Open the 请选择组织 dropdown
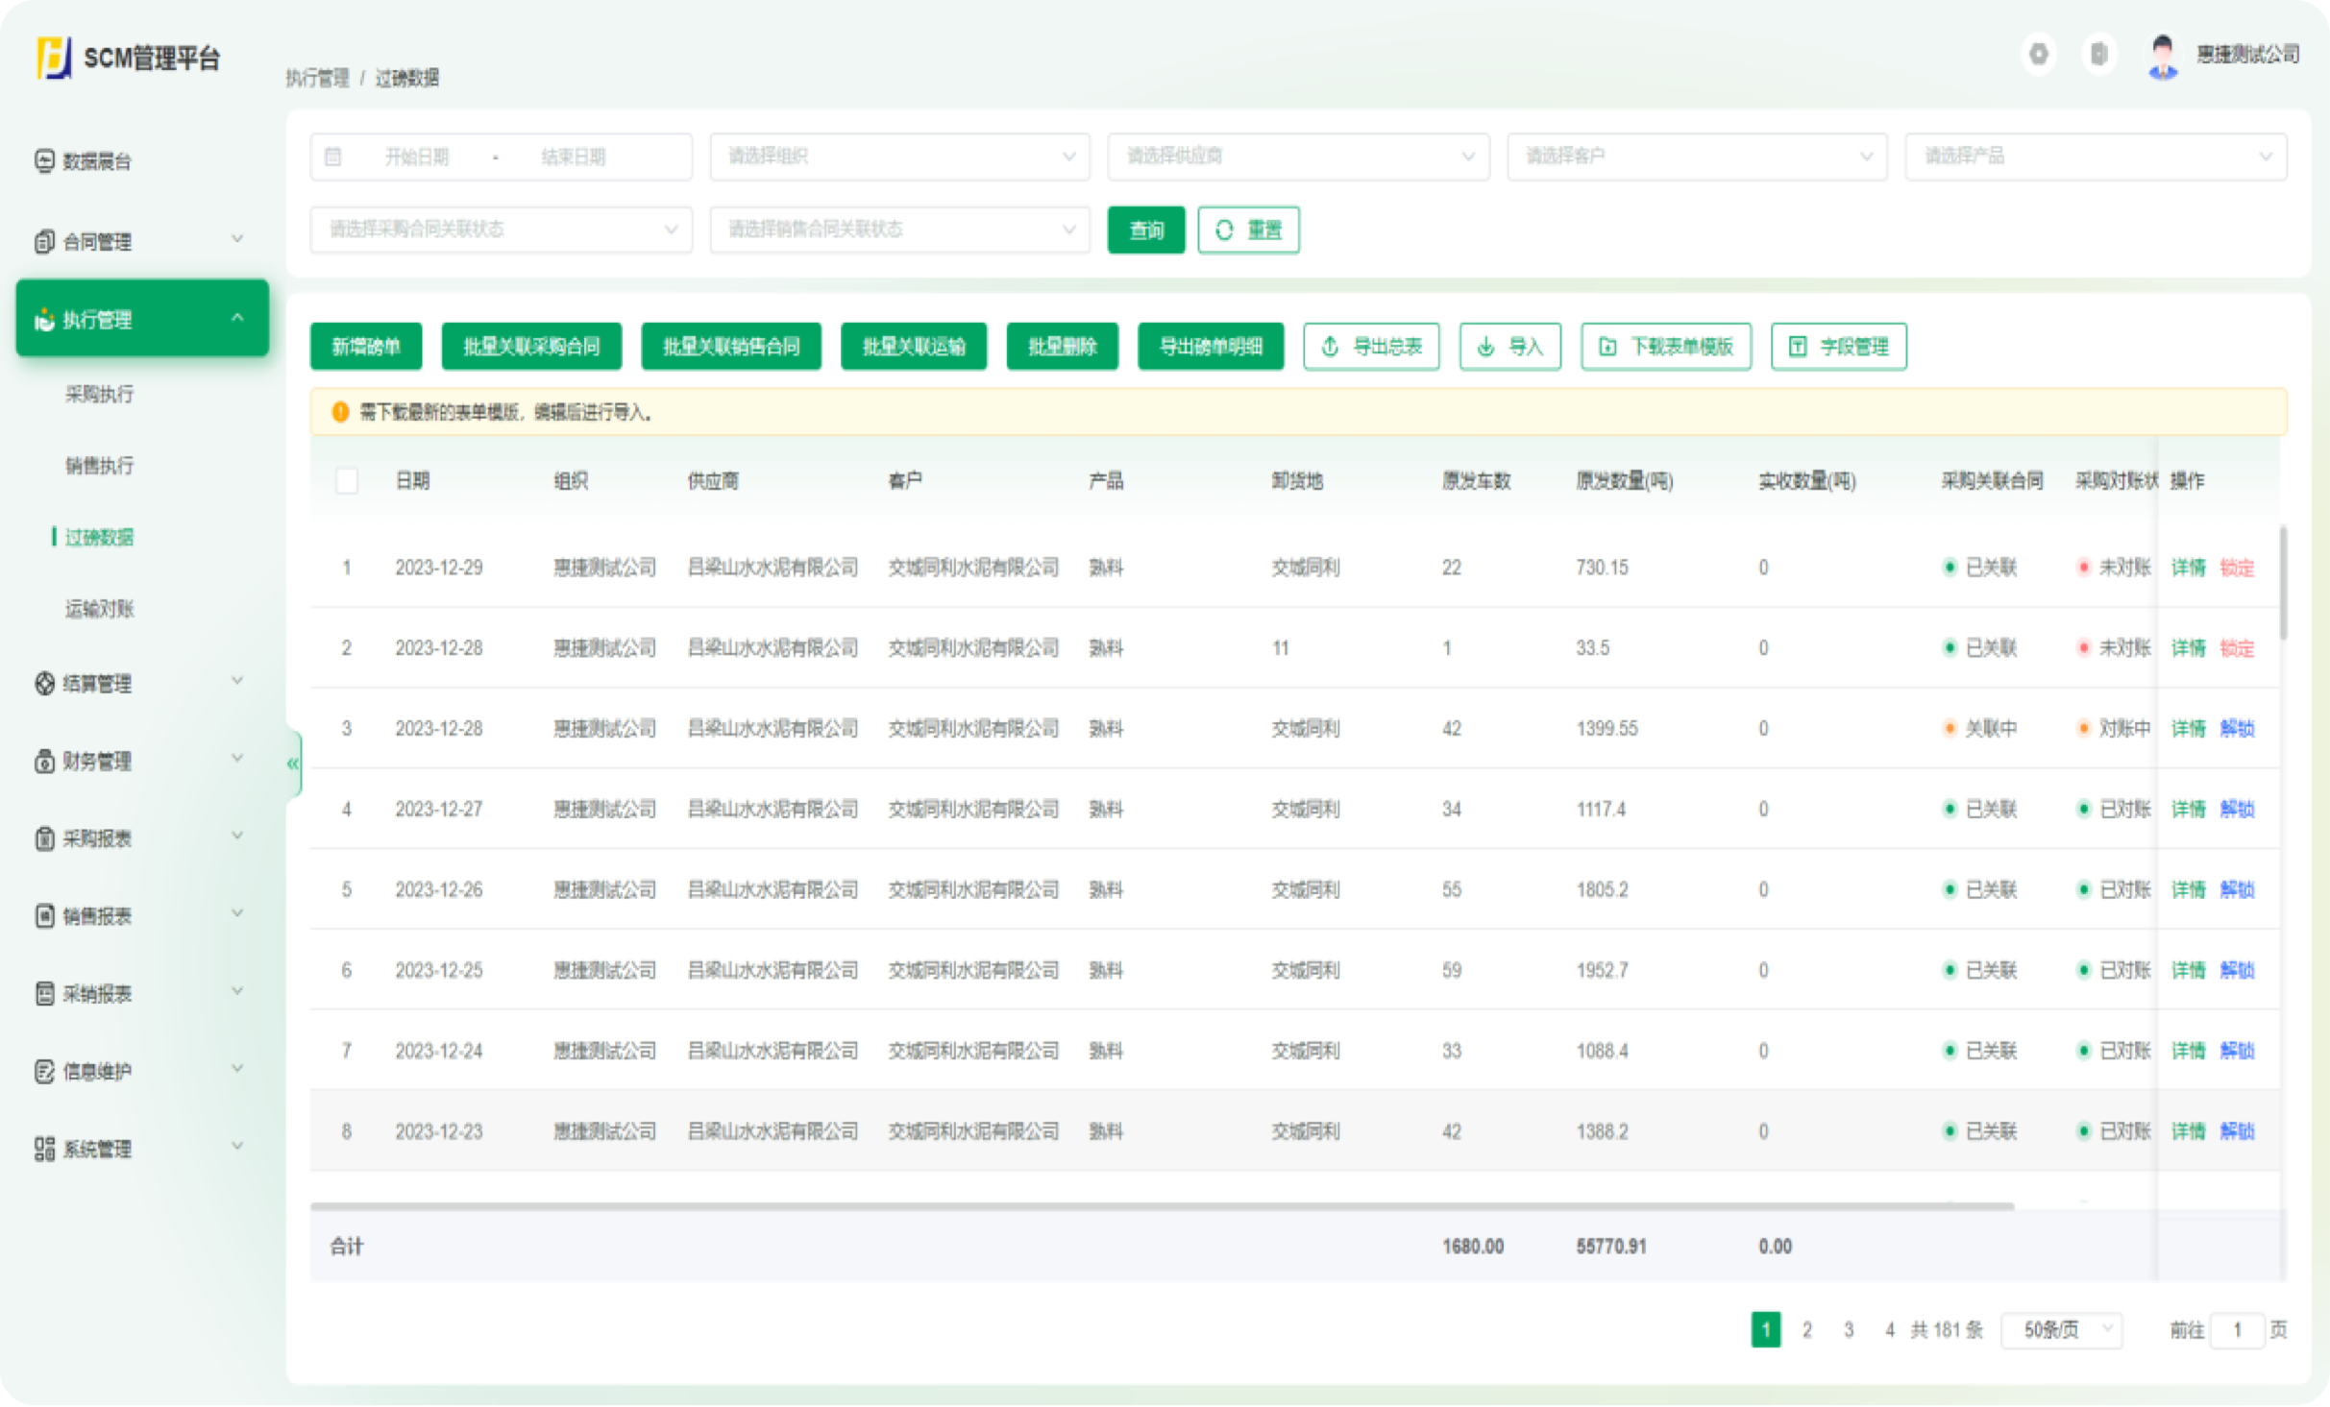The width and height of the screenshot is (2330, 1407). point(899,157)
